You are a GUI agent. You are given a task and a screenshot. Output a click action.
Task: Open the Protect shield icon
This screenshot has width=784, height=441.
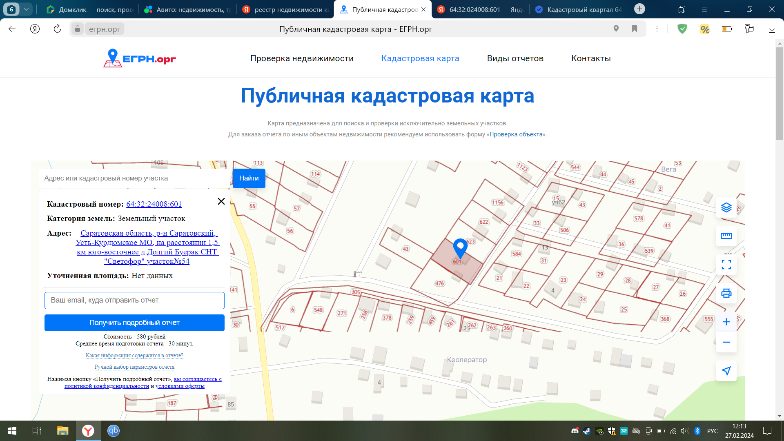[682, 29]
